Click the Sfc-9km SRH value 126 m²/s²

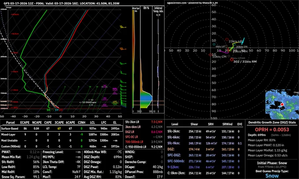pyautogui.click(x=211, y=143)
